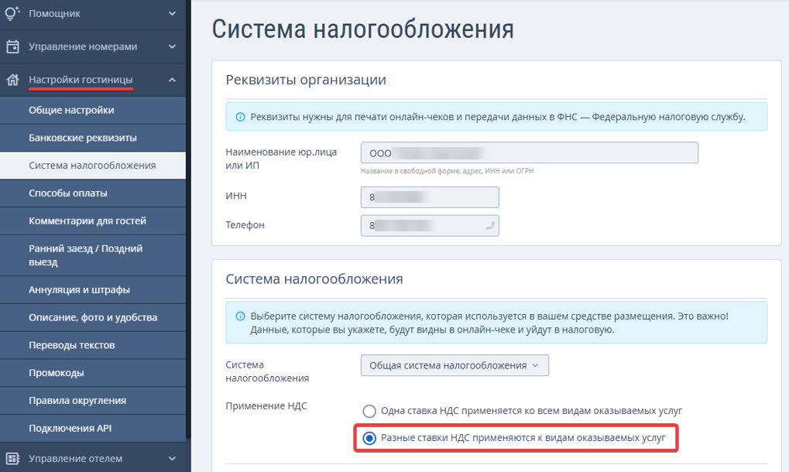Click the Телефон field label
Screen dimensions: 789x472
245,224
